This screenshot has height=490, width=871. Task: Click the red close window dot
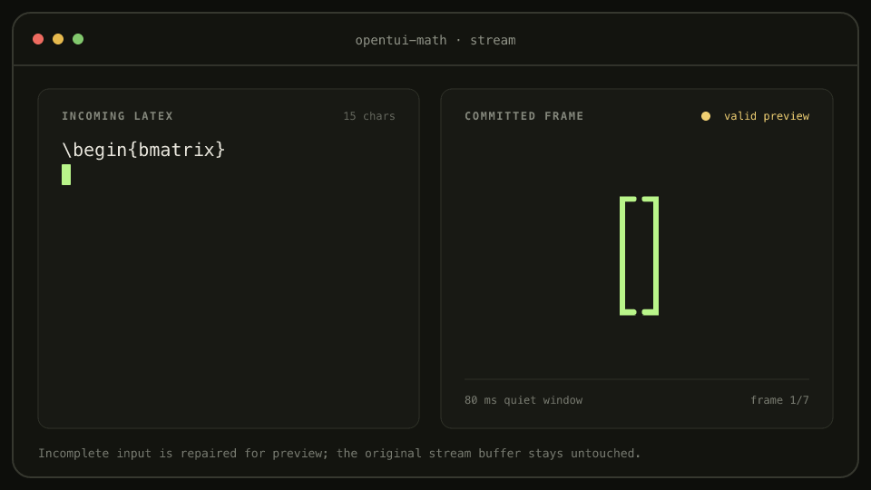click(38, 39)
